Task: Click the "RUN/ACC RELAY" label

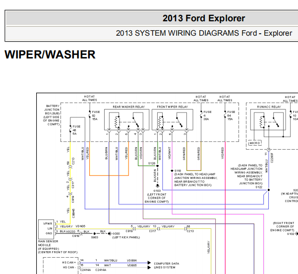Action: click(x=269, y=107)
